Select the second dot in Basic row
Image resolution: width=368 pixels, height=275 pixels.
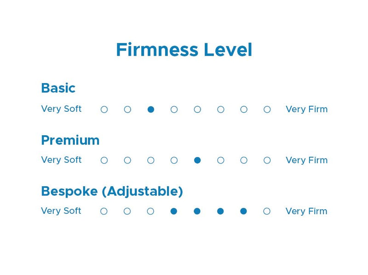coord(127,109)
